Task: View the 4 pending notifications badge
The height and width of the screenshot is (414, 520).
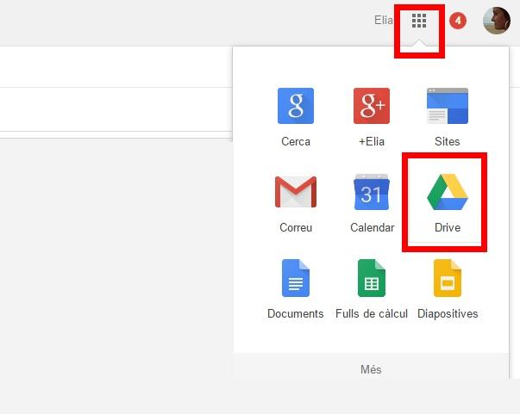Action: pos(458,21)
